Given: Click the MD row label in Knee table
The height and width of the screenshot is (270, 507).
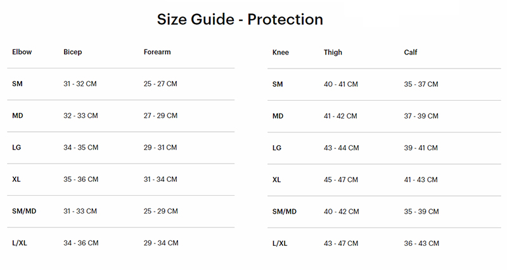Looking at the screenshot, I should 278,117.
